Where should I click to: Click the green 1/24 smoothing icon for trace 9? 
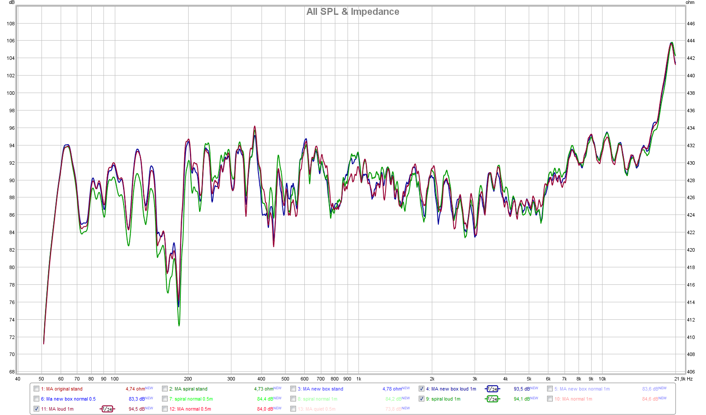coord(492,399)
